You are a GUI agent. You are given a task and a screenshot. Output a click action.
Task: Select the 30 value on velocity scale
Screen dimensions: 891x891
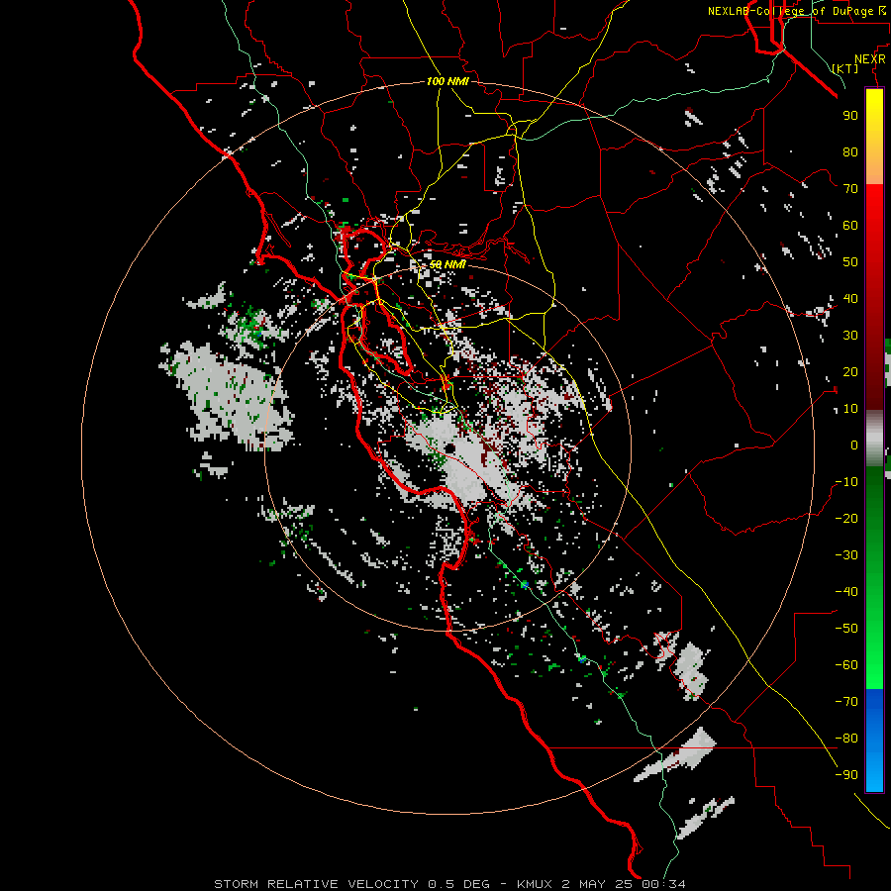[x=850, y=336]
